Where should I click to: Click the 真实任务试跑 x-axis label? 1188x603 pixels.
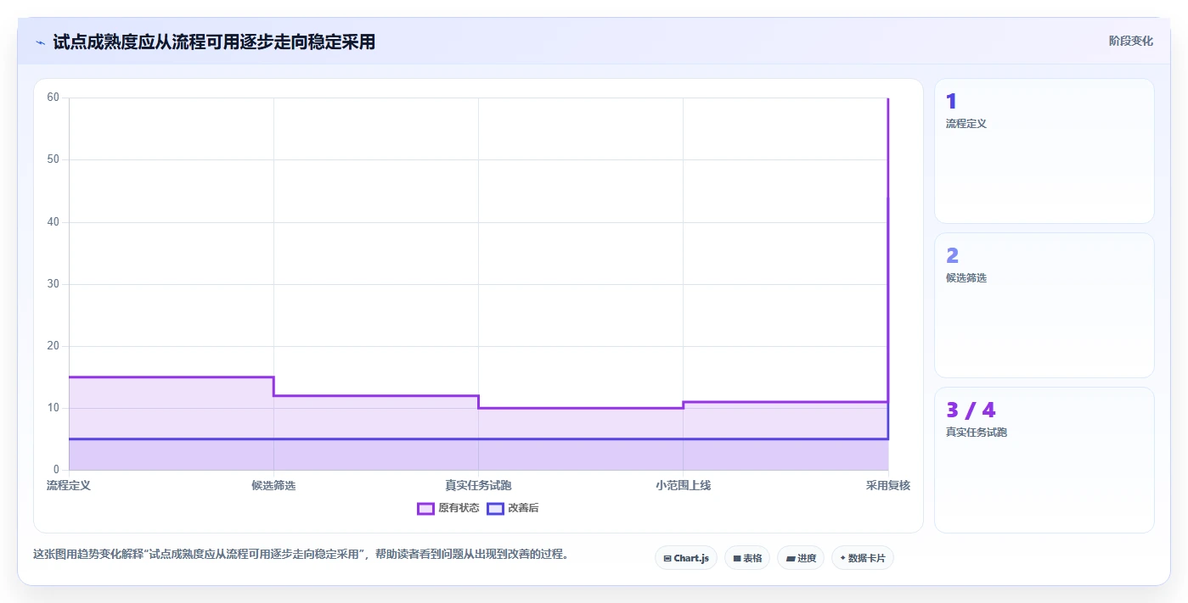[478, 485]
